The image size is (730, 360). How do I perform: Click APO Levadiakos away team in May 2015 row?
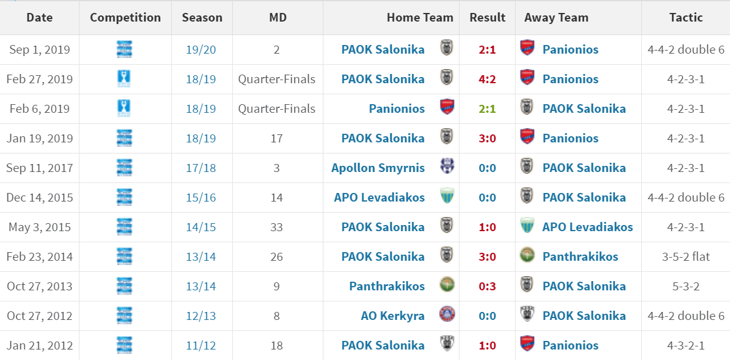tap(588, 227)
